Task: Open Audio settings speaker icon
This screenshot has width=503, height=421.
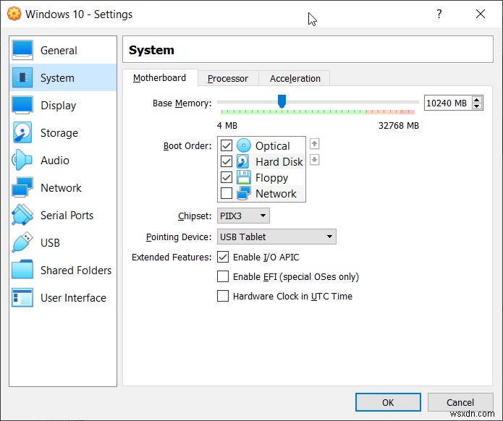Action: tap(22, 160)
